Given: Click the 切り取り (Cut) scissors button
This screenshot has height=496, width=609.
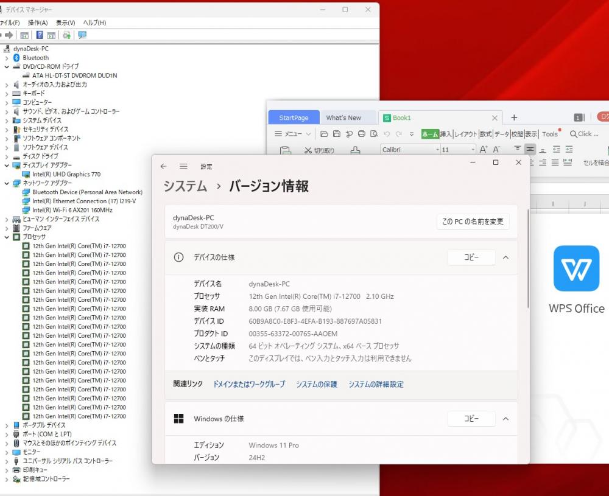Looking at the screenshot, I should point(319,150).
